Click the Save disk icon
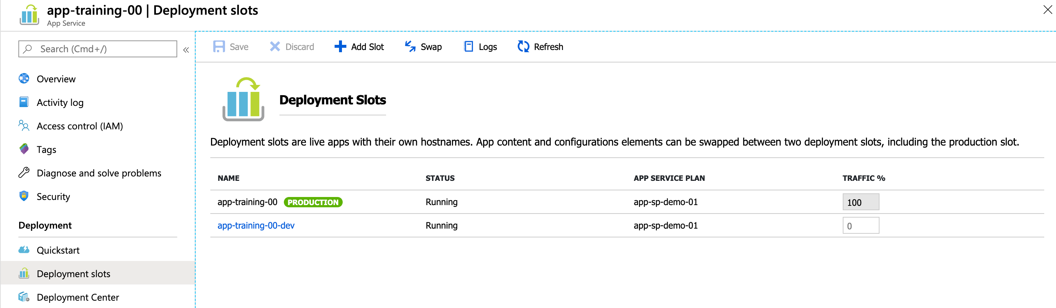The height and width of the screenshot is (308, 1056). pos(219,47)
